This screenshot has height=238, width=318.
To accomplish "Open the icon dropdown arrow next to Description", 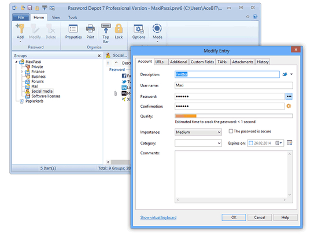I will [291, 74].
